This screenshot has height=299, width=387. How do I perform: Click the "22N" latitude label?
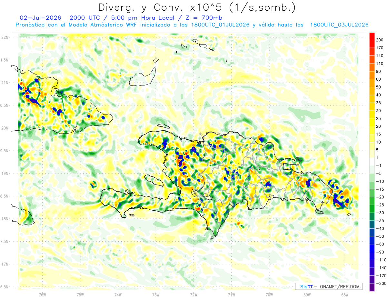pyautogui.click(x=5, y=37)
